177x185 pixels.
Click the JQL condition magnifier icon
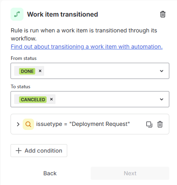[28, 124]
